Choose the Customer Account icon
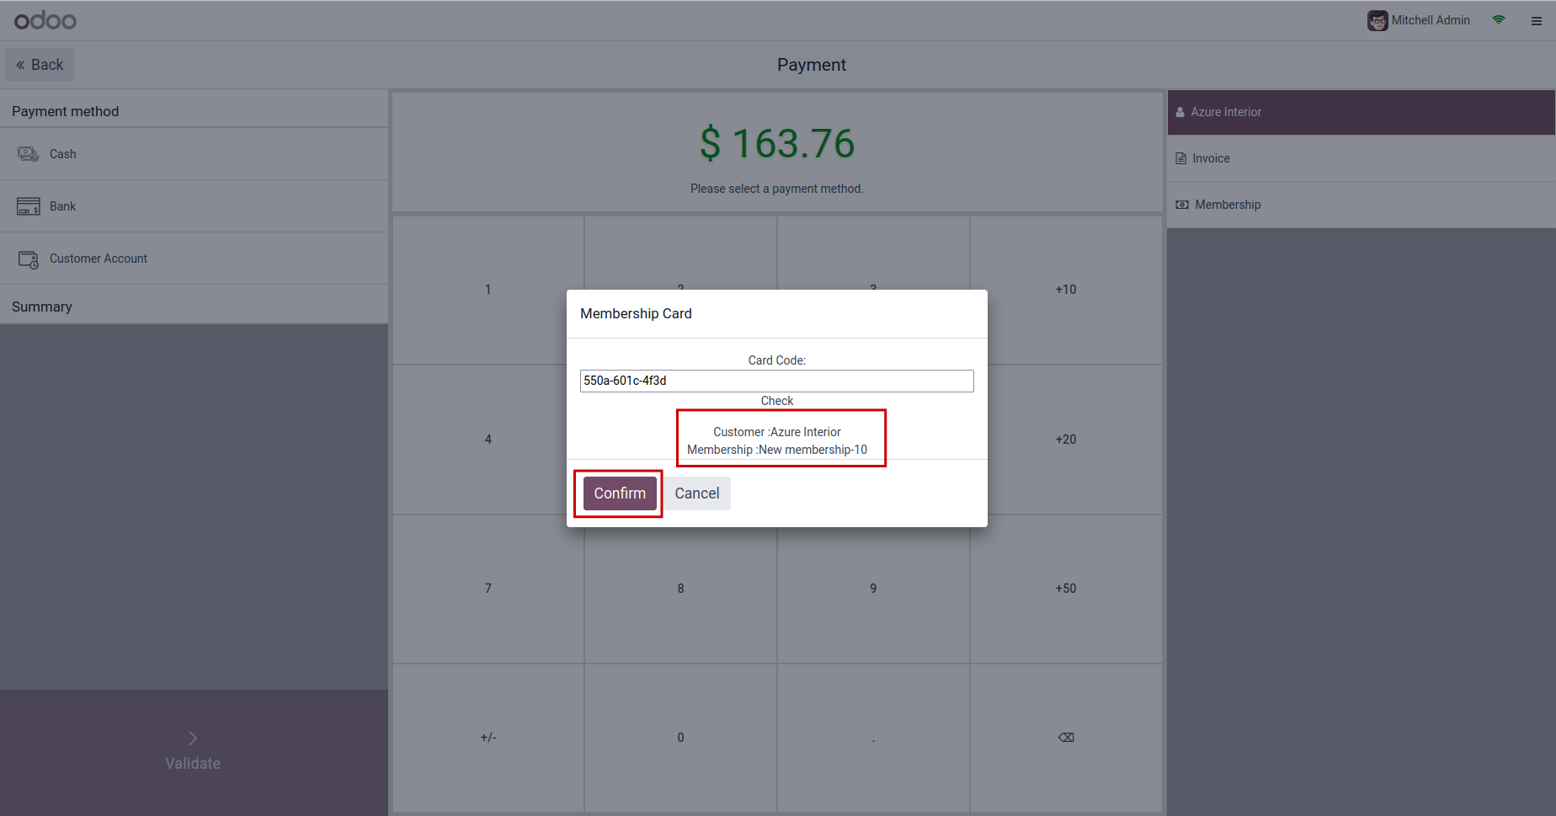 coord(29,259)
